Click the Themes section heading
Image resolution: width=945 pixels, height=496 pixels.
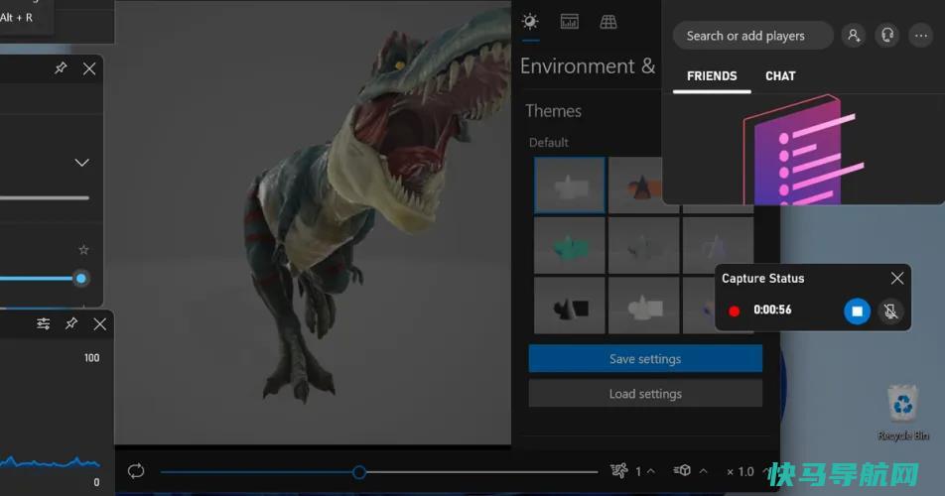[553, 111]
